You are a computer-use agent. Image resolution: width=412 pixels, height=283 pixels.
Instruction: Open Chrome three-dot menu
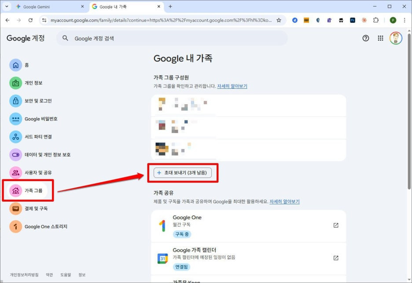tap(405, 20)
